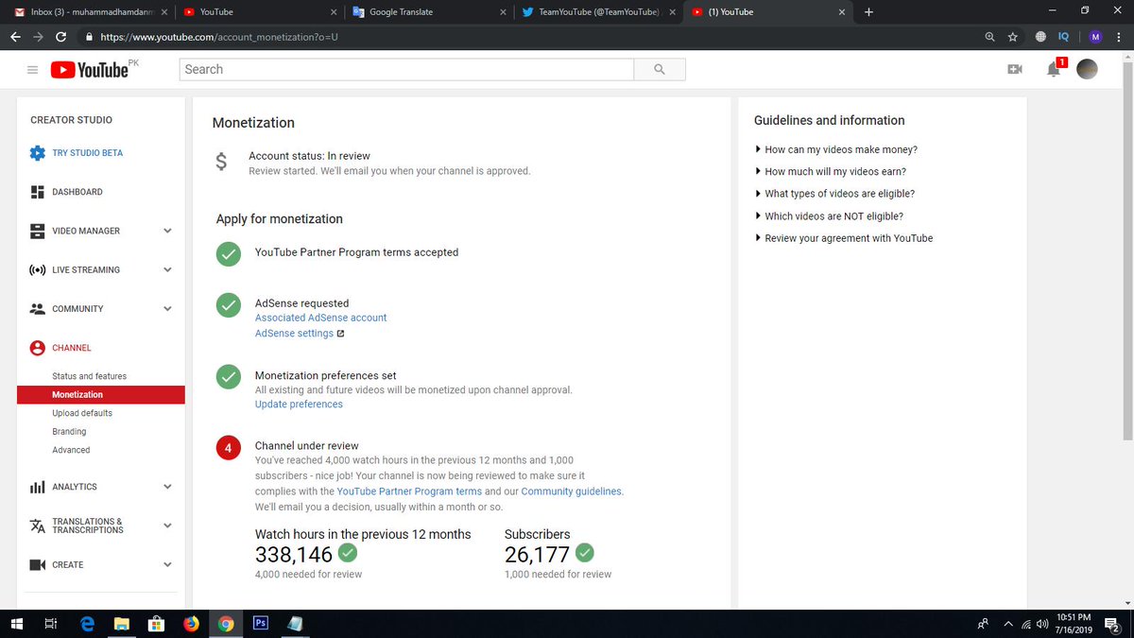
Task: Open the account avatar menu
Action: (1087, 69)
